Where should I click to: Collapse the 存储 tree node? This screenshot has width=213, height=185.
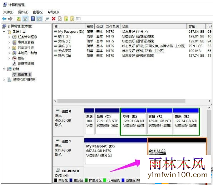point(4,69)
